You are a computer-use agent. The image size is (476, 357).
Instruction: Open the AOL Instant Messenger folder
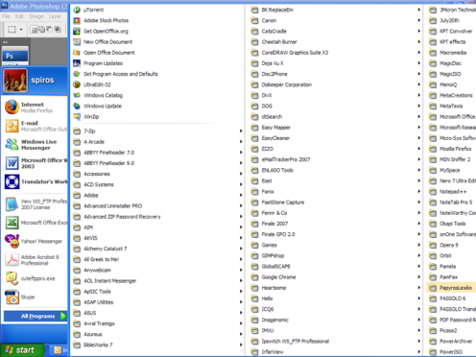156,281
